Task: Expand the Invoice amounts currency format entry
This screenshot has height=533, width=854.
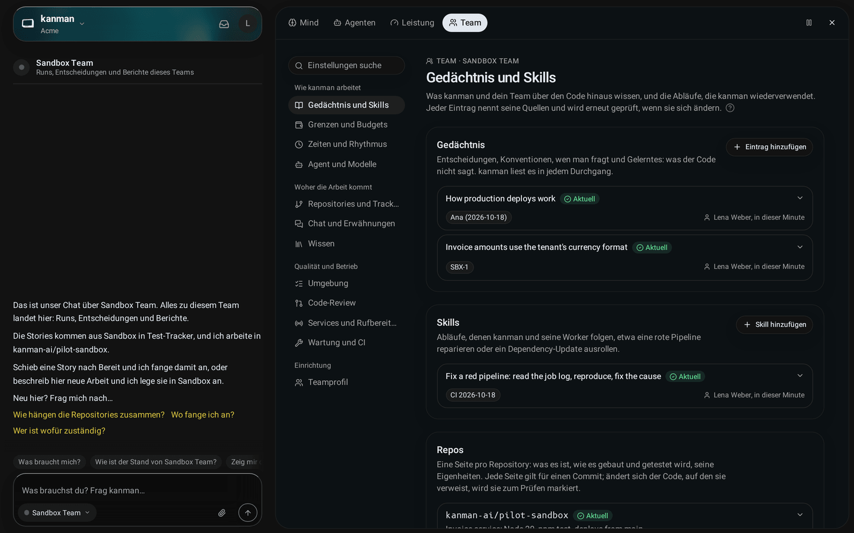Action: point(800,247)
